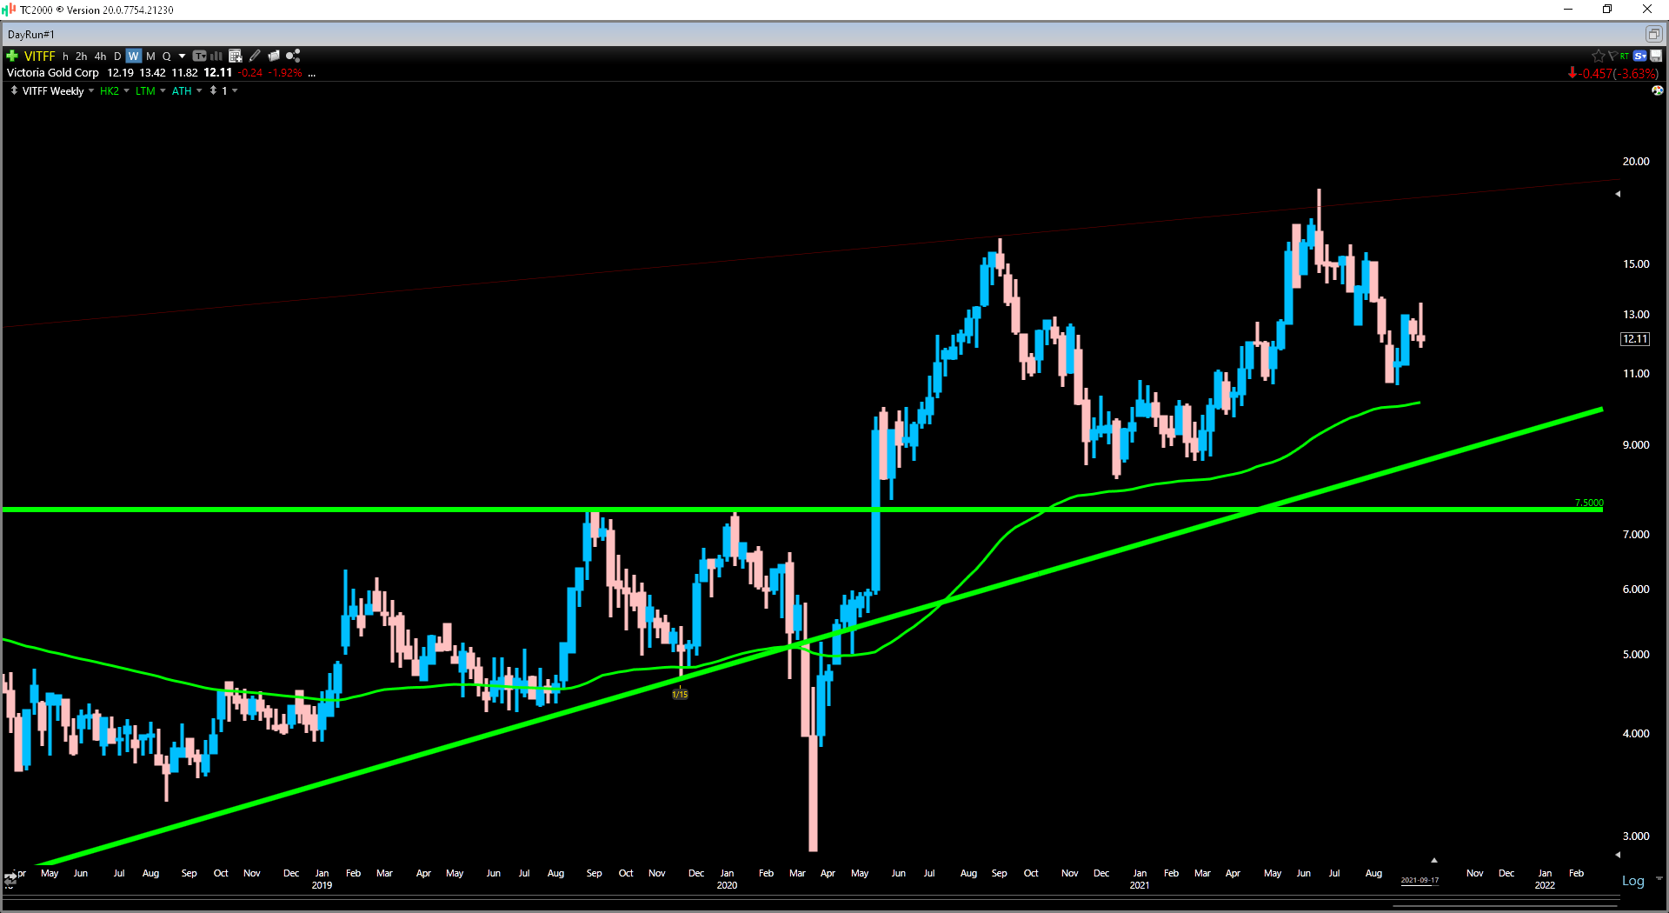Toggle the Log scale setting

pyautogui.click(x=1632, y=881)
